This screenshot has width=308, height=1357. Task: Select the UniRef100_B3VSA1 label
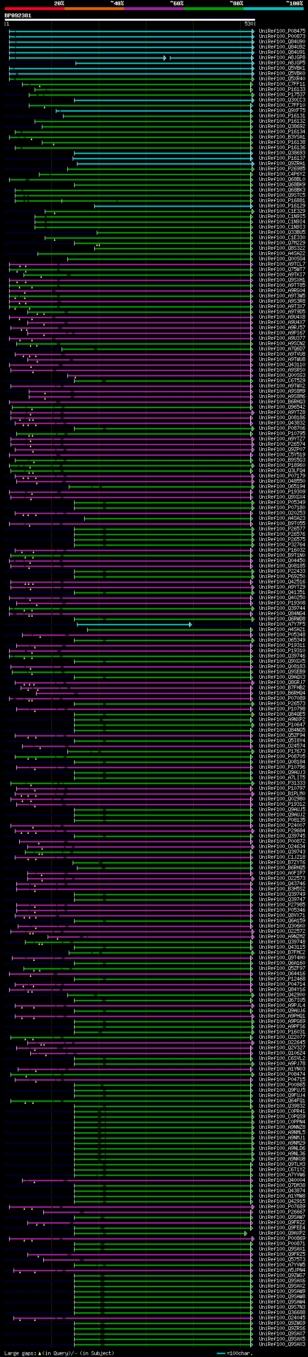(282, 137)
